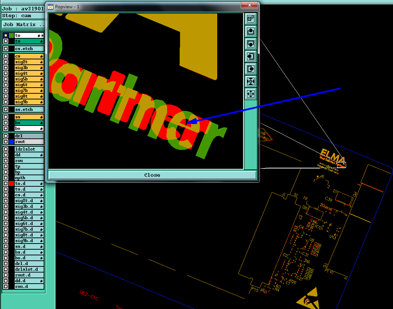Pan the Popview left with the left-arrow icon
Viewport: 393px width, 309px height.
click(251, 57)
